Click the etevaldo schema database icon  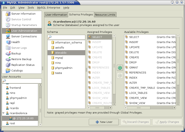click(53, 53)
